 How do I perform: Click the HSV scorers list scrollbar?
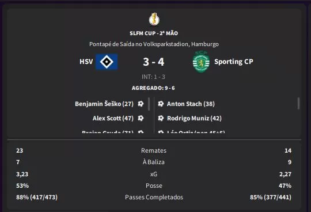pos(149,104)
